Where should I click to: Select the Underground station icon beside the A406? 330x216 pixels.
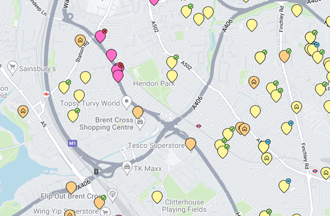(x=198, y=126)
